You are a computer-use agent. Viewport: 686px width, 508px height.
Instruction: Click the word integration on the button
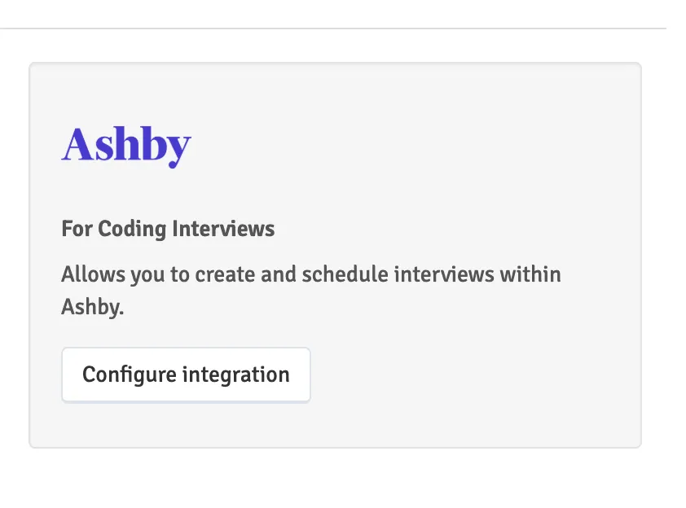(x=235, y=375)
